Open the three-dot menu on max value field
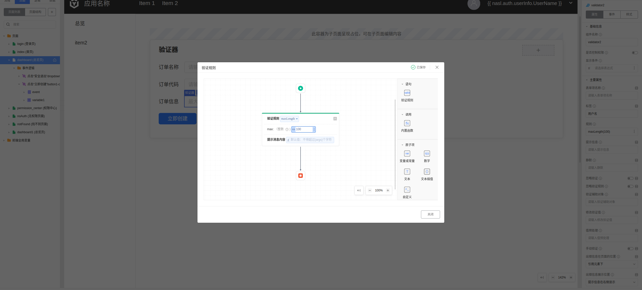The width and height of the screenshot is (642, 290). (x=314, y=129)
